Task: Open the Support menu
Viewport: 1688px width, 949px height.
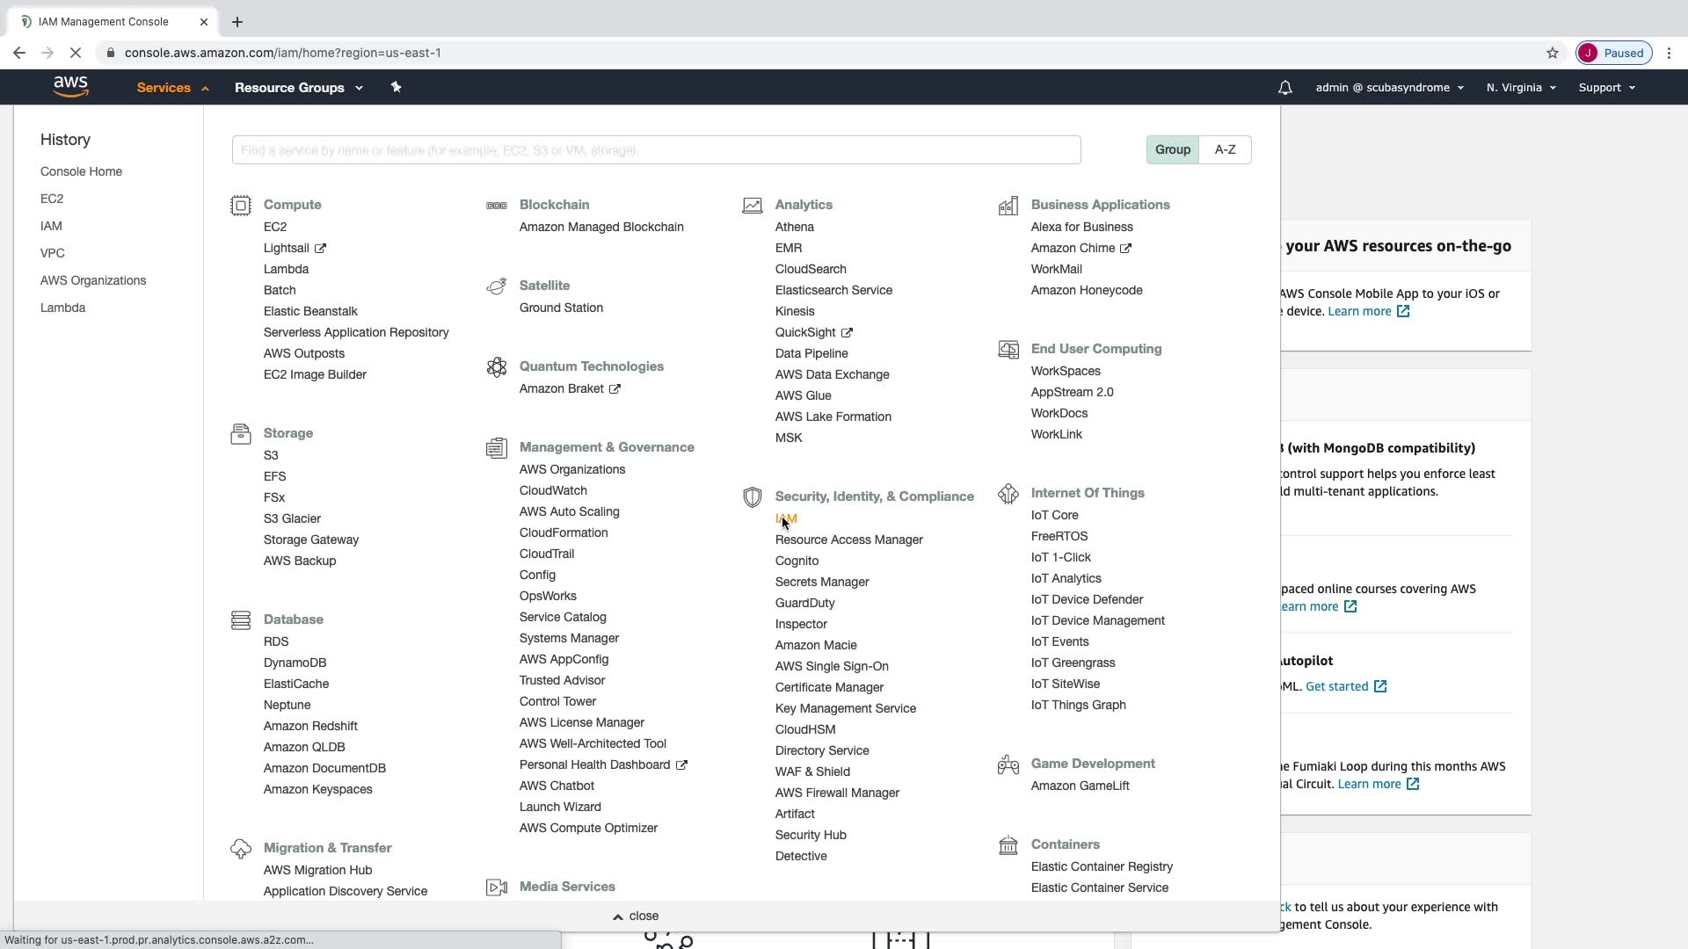Action: click(x=1606, y=88)
